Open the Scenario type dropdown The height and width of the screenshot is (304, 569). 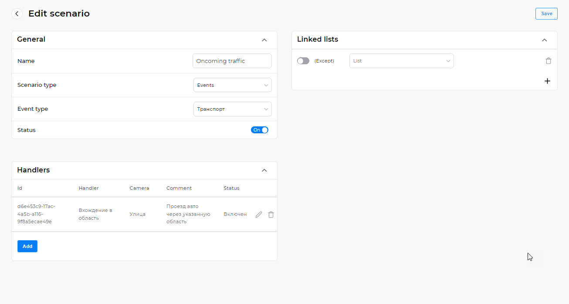233,85
